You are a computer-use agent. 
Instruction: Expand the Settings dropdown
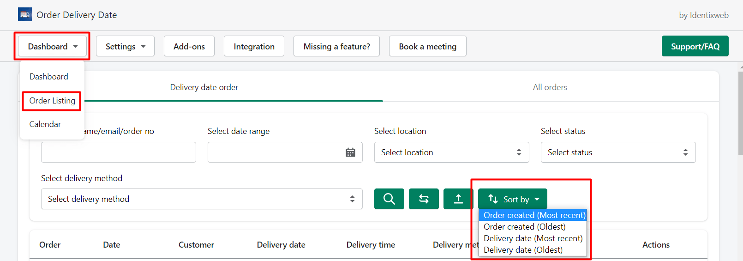(125, 46)
